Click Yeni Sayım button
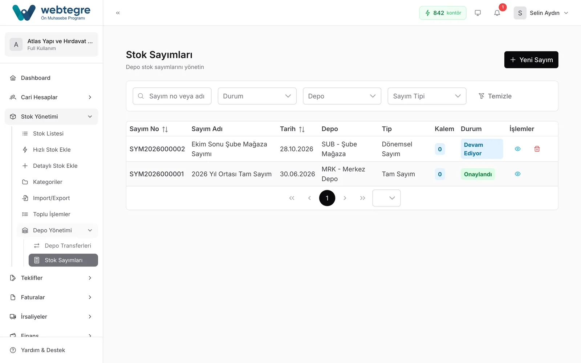 click(531, 60)
